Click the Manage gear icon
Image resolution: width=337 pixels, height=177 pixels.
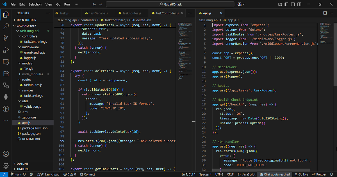pos(6,165)
